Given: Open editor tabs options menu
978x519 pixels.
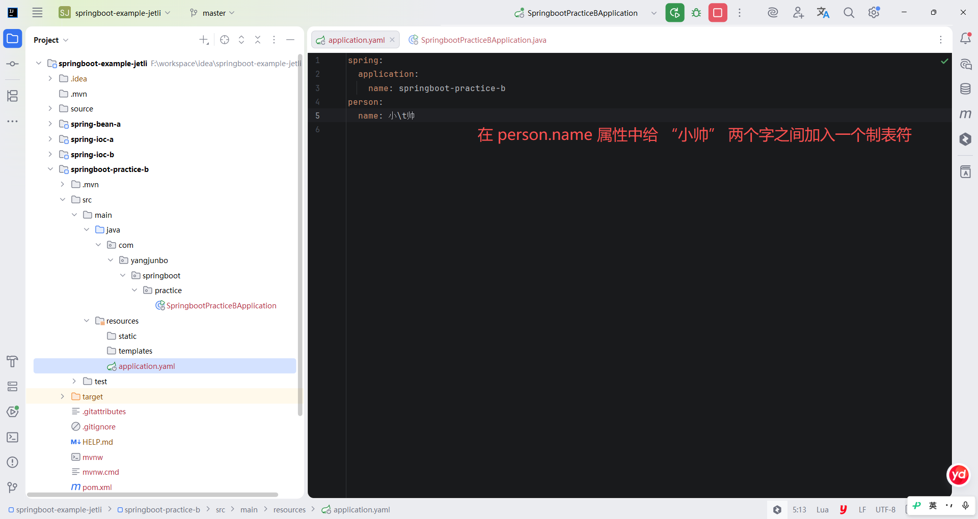Looking at the screenshot, I should 941,40.
